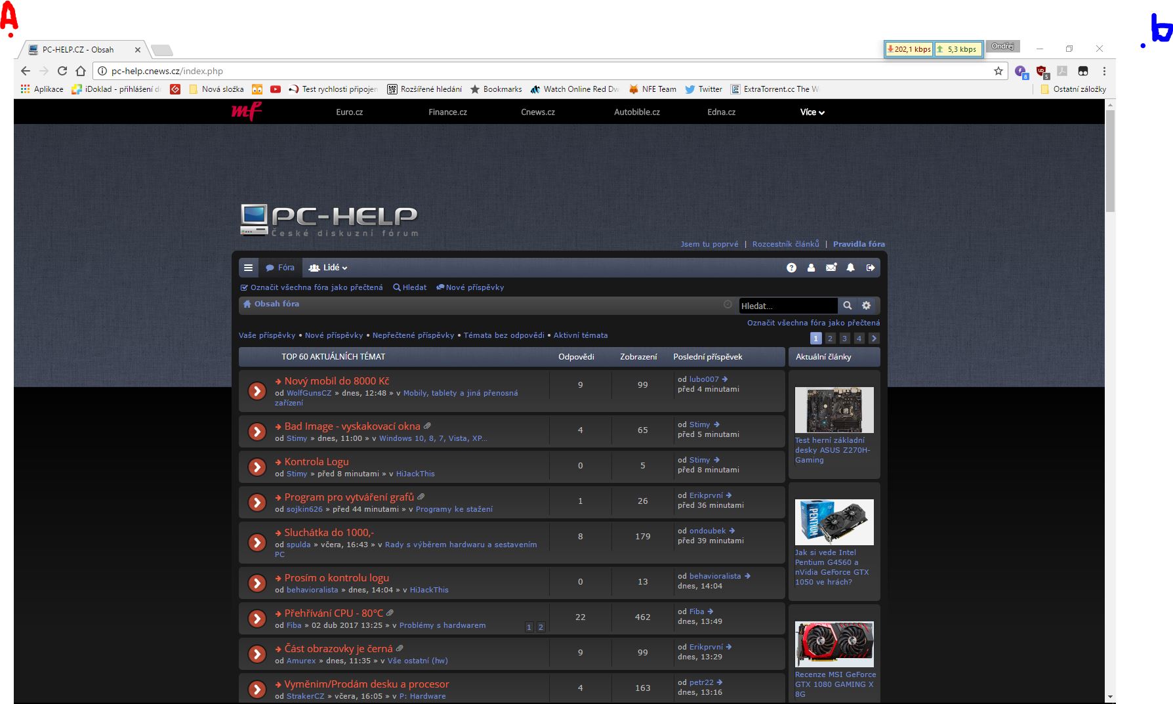The width and height of the screenshot is (1173, 704).
Task: Open Ostatní záložky bookmarks folder
Action: pyautogui.click(x=1073, y=89)
